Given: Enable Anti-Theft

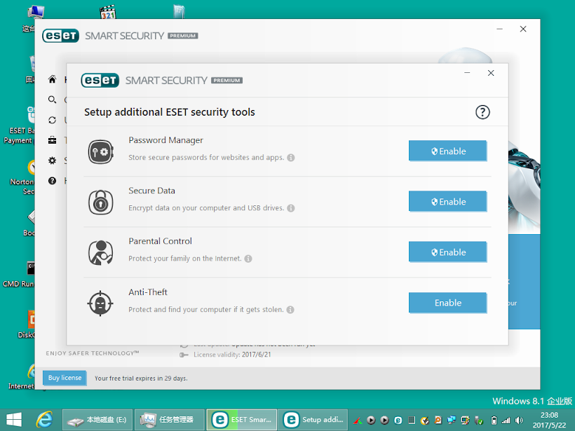Looking at the screenshot, I should pyautogui.click(x=448, y=303).
